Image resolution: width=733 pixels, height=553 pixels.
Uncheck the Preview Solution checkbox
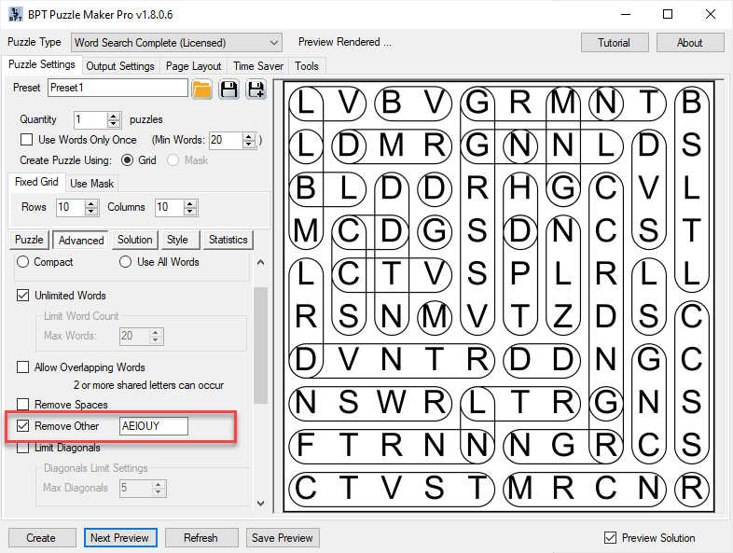point(610,538)
